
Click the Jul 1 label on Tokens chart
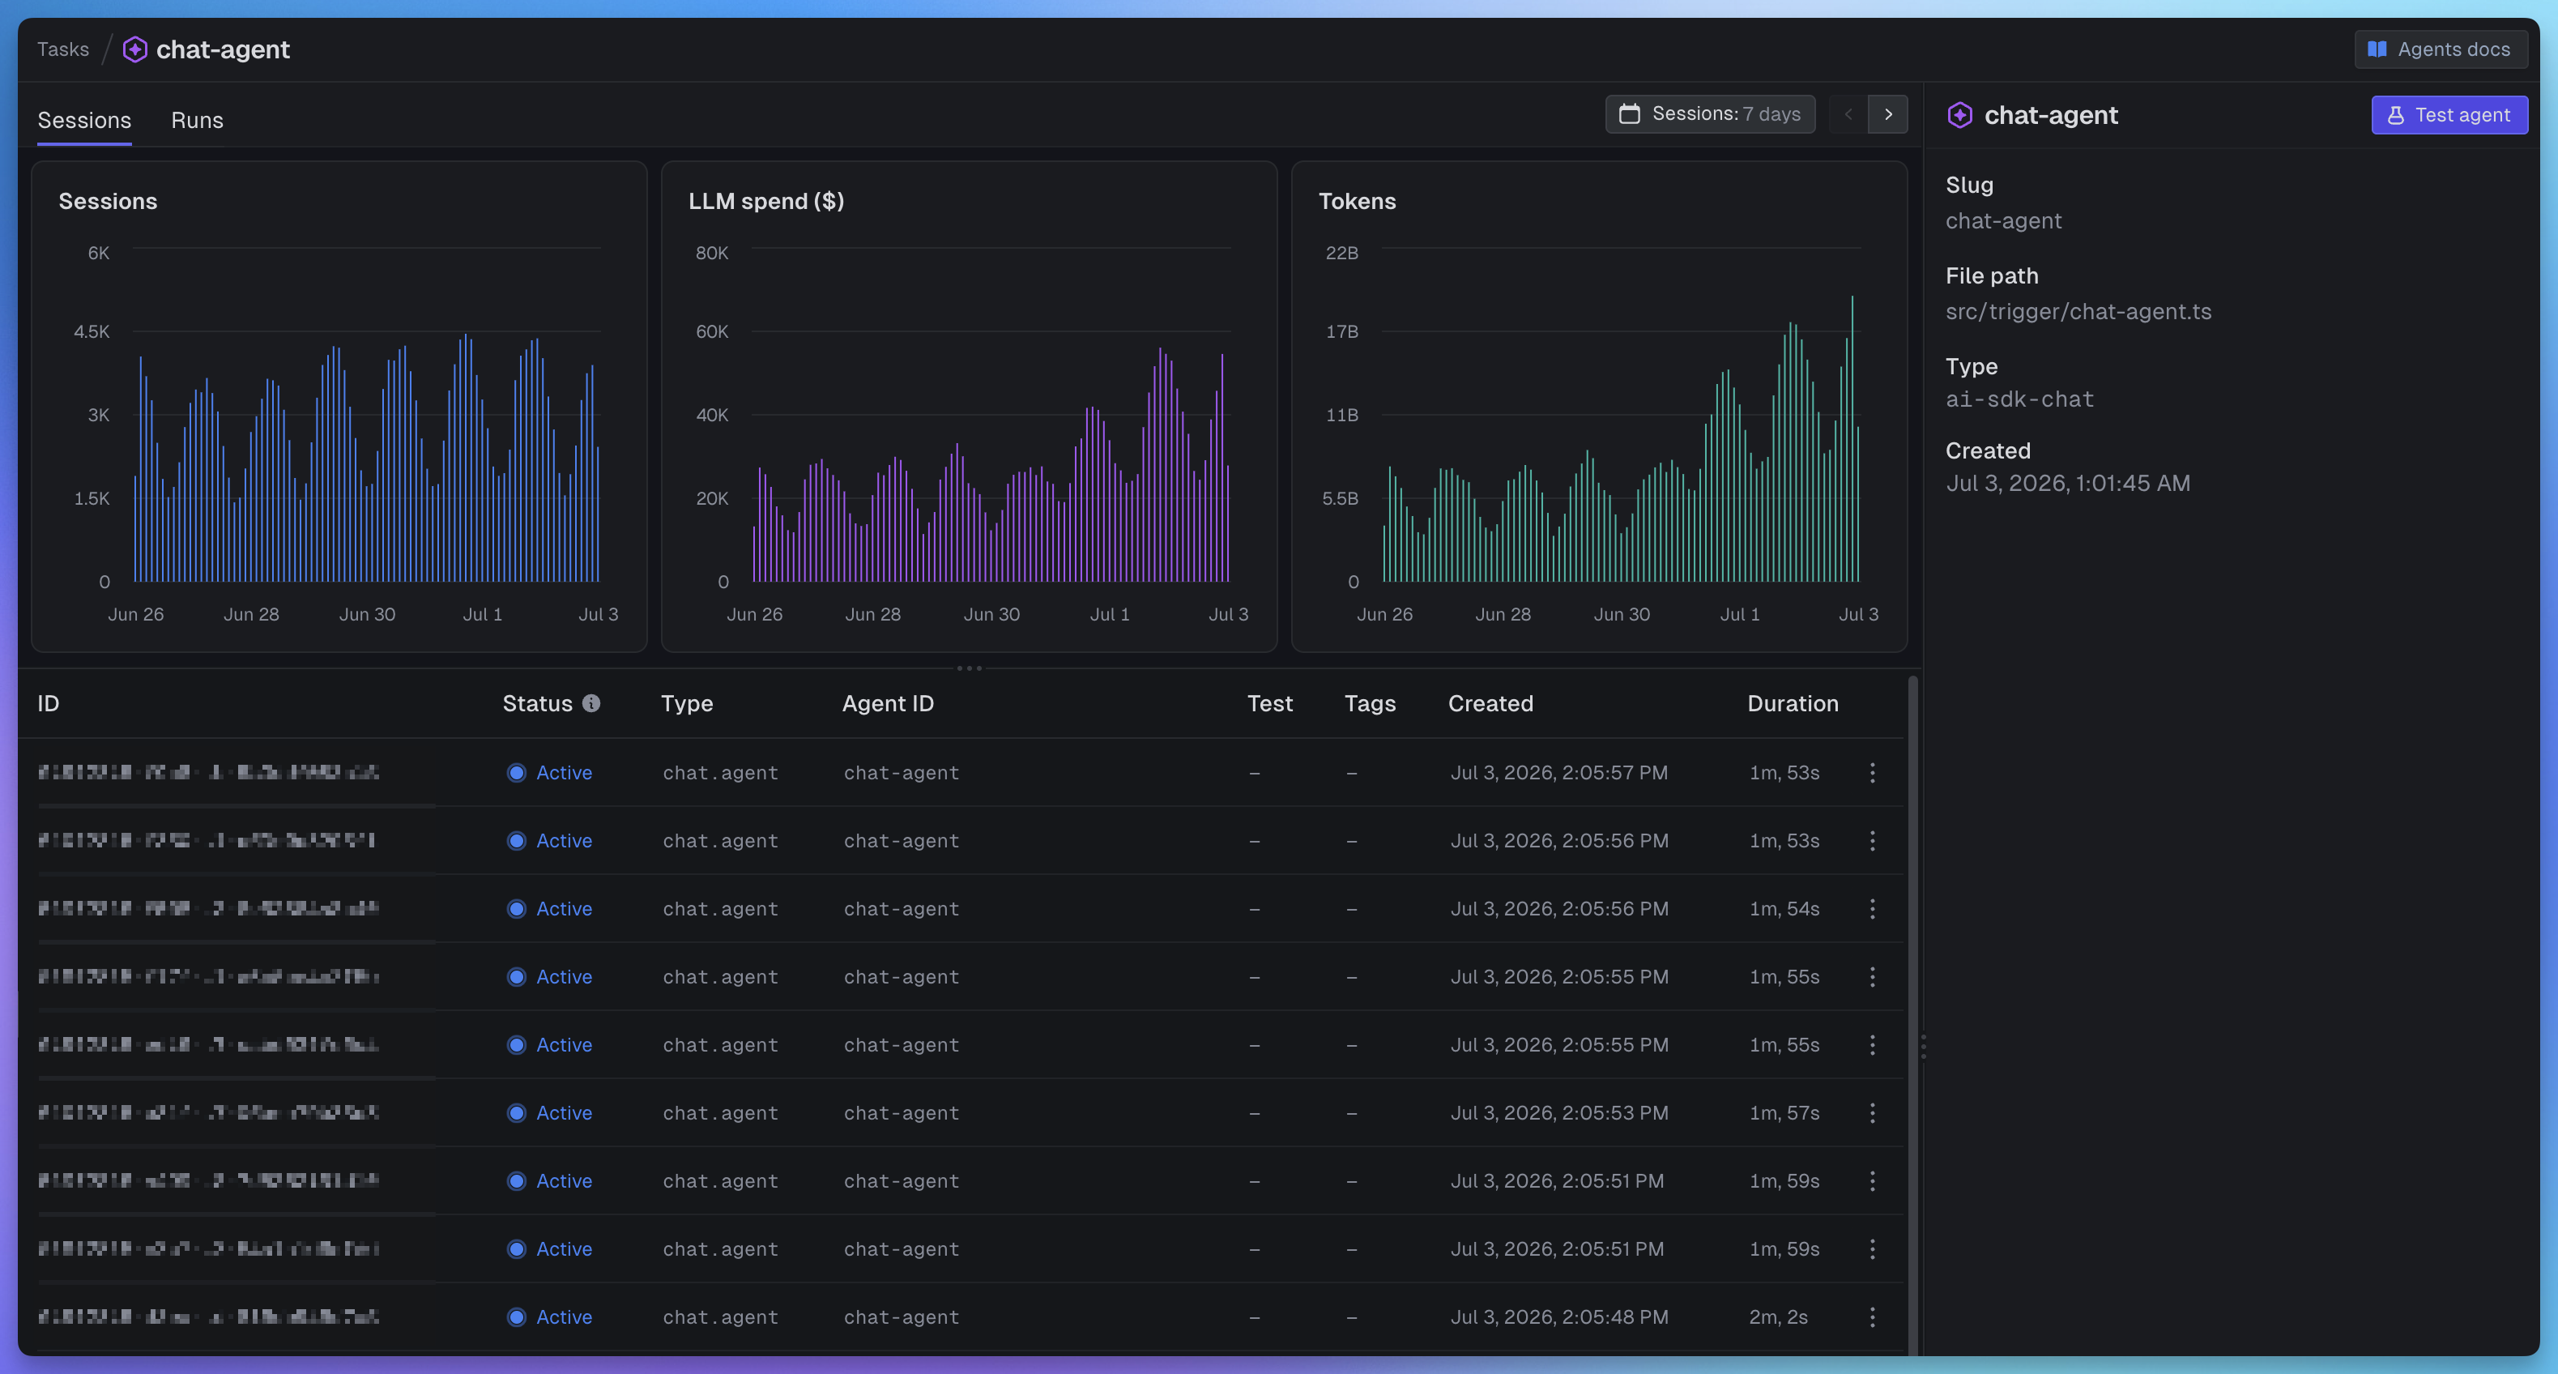pyautogui.click(x=1740, y=615)
